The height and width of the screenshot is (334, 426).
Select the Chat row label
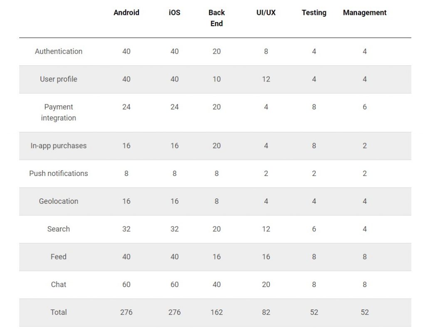tap(59, 285)
